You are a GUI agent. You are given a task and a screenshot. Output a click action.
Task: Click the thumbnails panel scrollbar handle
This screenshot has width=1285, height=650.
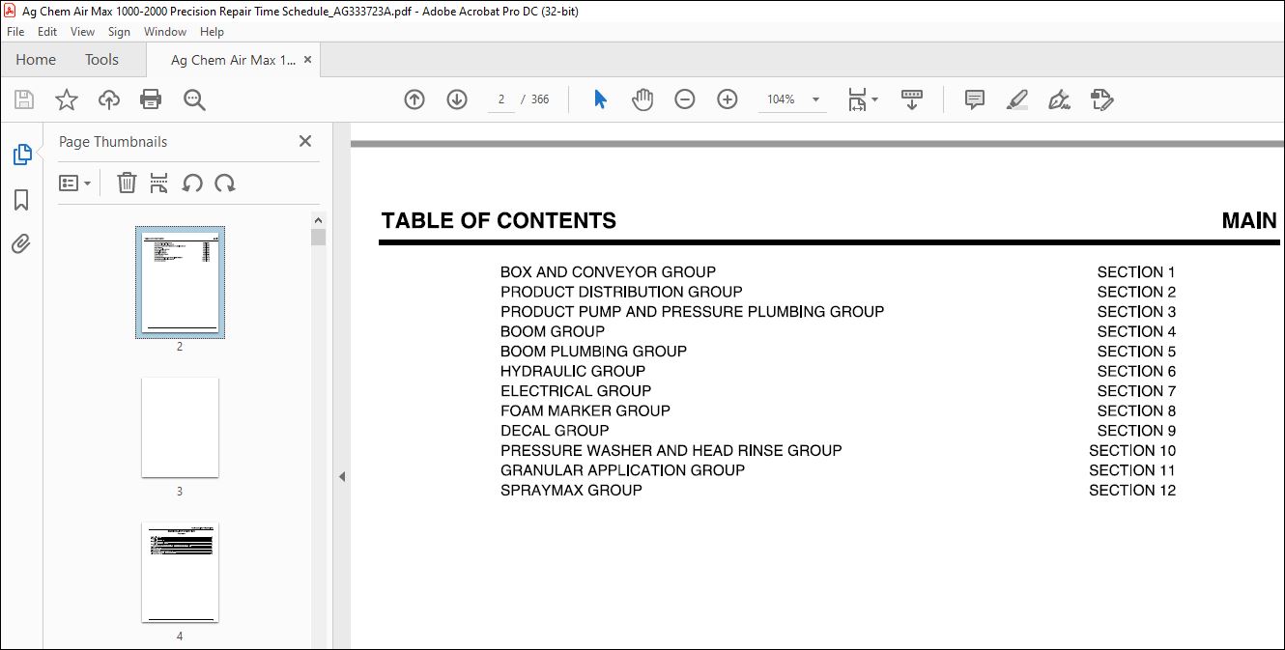(x=318, y=238)
